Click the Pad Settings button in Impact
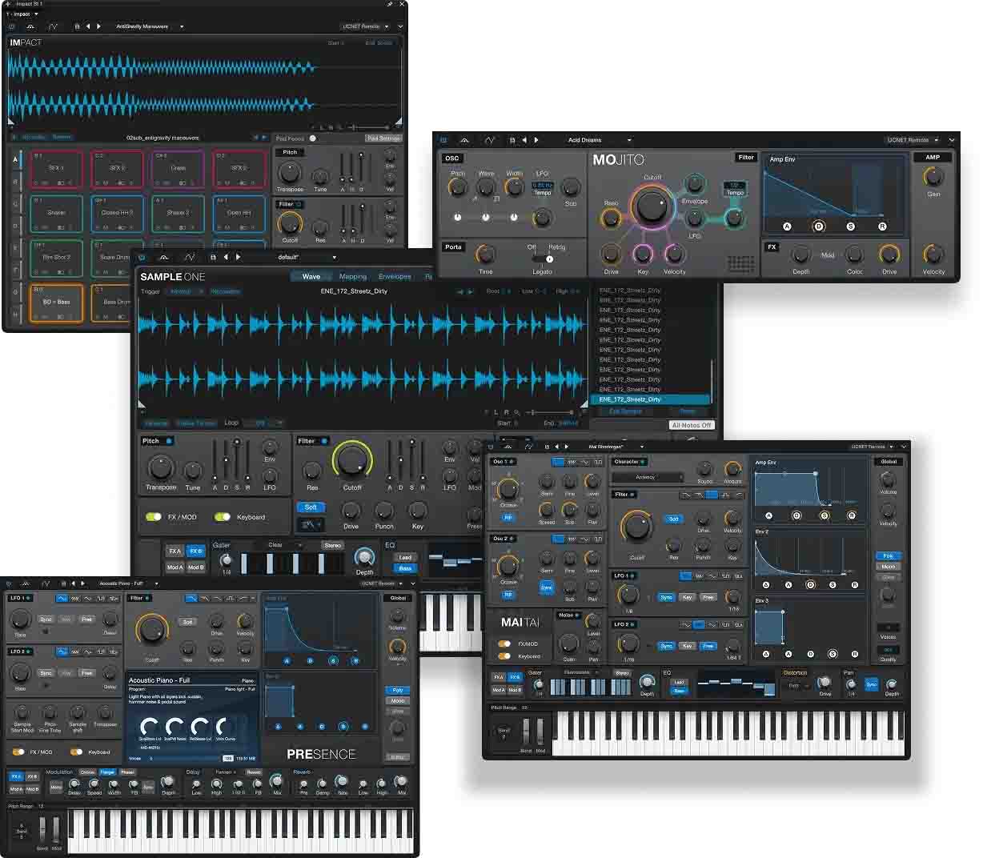 coord(383,138)
